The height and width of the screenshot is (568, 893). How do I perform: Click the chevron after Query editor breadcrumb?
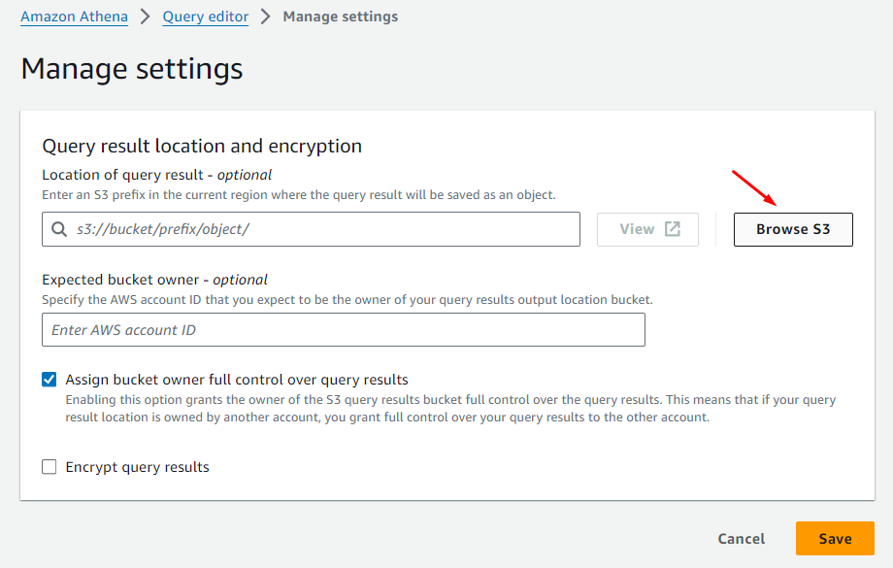click(x=266, y=17)
